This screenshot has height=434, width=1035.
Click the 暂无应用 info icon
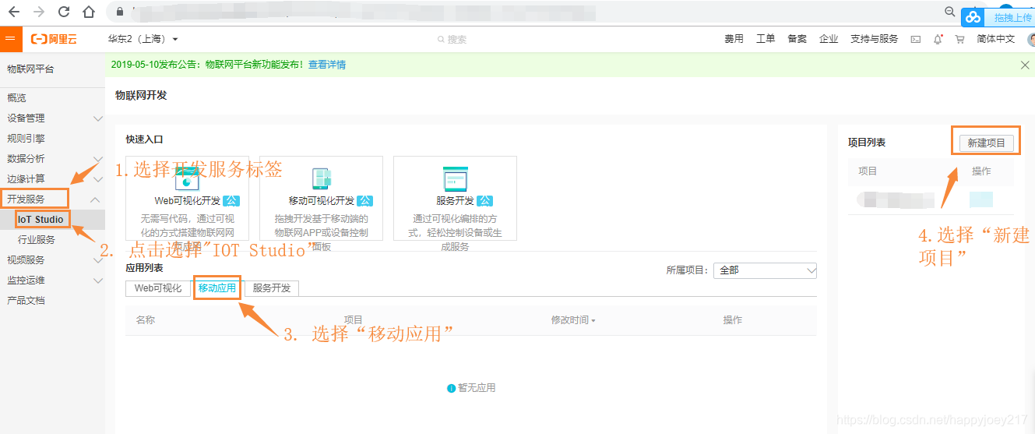click(452, 388)
